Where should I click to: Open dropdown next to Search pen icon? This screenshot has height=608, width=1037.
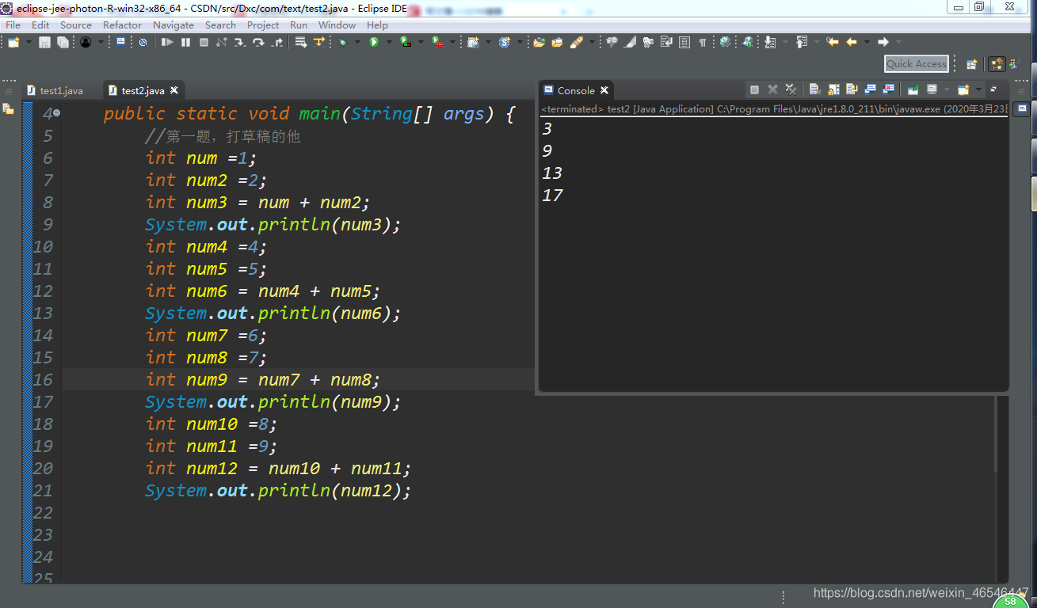point(593,42)
